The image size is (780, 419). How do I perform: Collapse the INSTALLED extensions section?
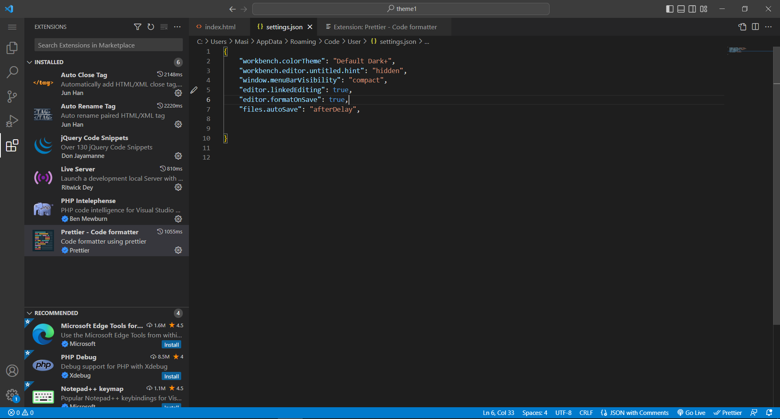pyautogui.click(x=106, y=62)
